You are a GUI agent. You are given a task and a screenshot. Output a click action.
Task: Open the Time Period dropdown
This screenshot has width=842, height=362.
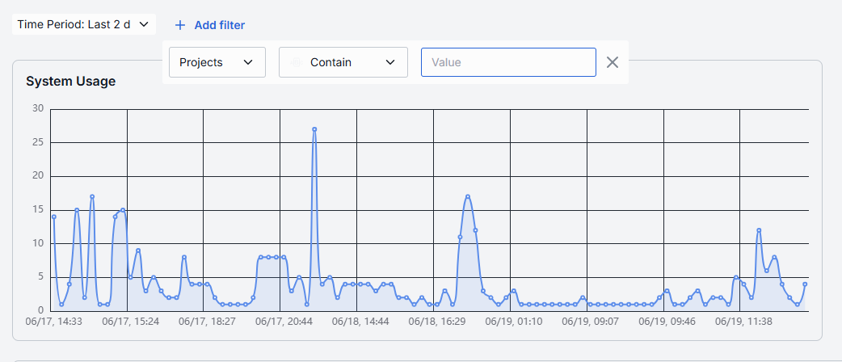[x=84, y=25]
